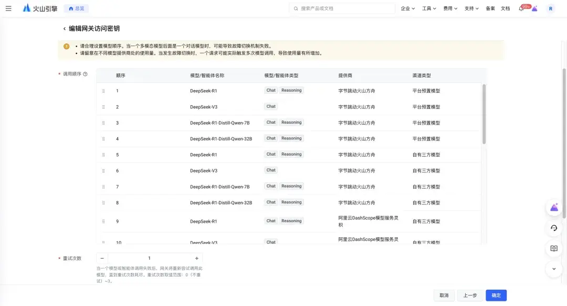This screenshot has width=567, height=306.
Task: Open the documentation book icon on right sidebar
Action: (554, 248)
